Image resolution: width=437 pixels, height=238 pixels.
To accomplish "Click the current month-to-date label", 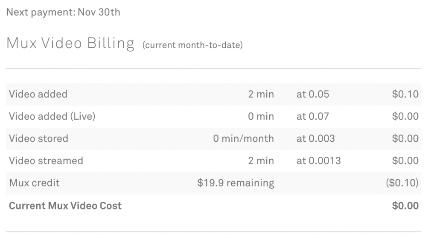I will [192, 45].
